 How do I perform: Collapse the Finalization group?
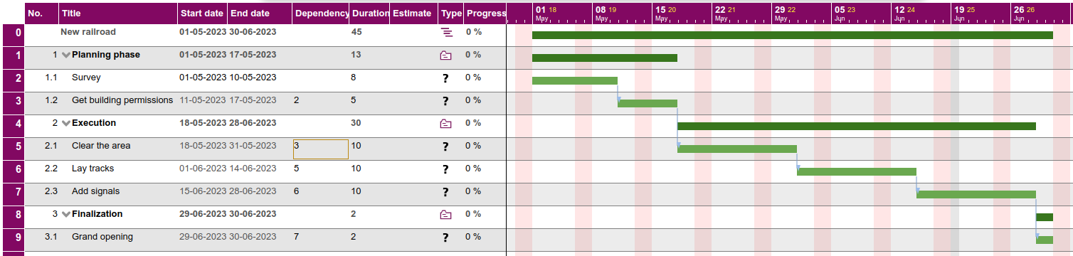point(66,214)
